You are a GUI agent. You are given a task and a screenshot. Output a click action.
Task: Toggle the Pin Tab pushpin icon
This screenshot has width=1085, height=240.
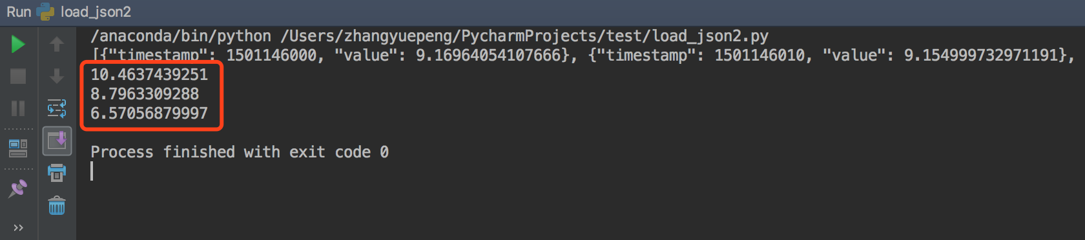coord(18,188)
